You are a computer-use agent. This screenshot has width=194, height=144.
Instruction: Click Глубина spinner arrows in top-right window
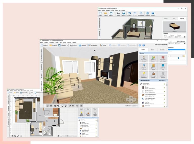[184, 37]
